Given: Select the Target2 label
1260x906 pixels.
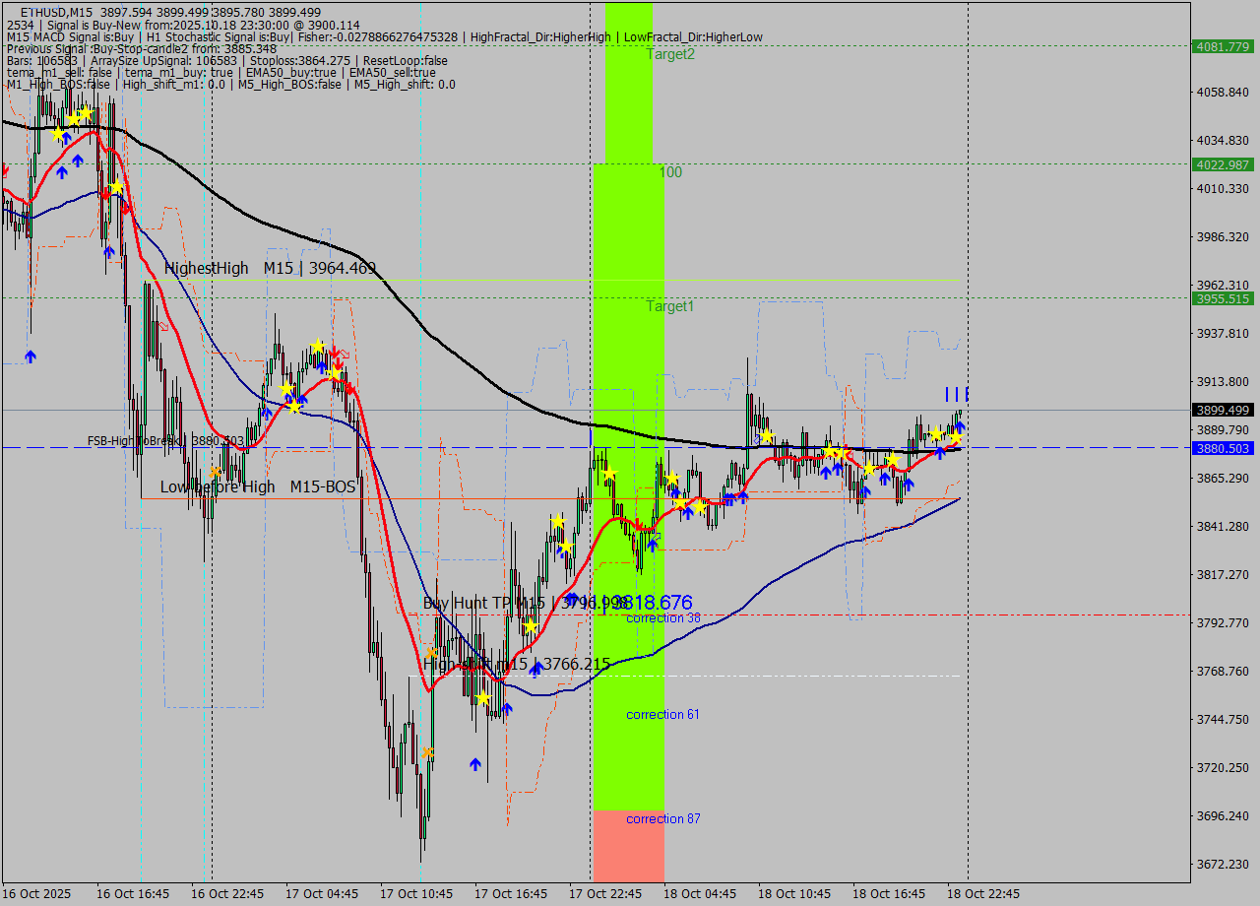Looking at the screenshot, I should (670, 54).
